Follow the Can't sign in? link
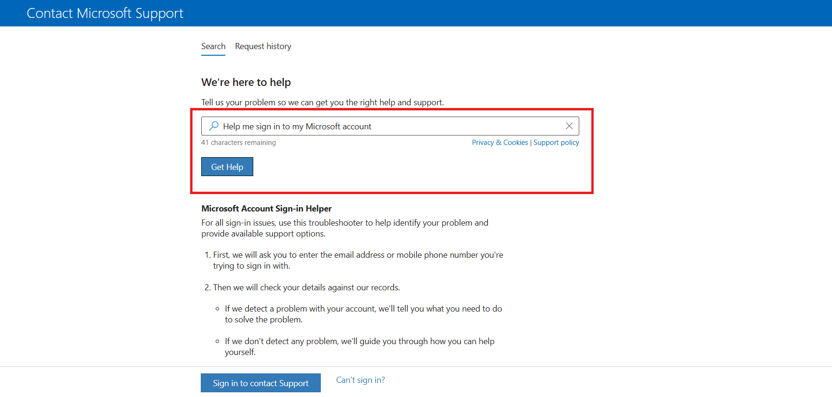 click(360, 380)
